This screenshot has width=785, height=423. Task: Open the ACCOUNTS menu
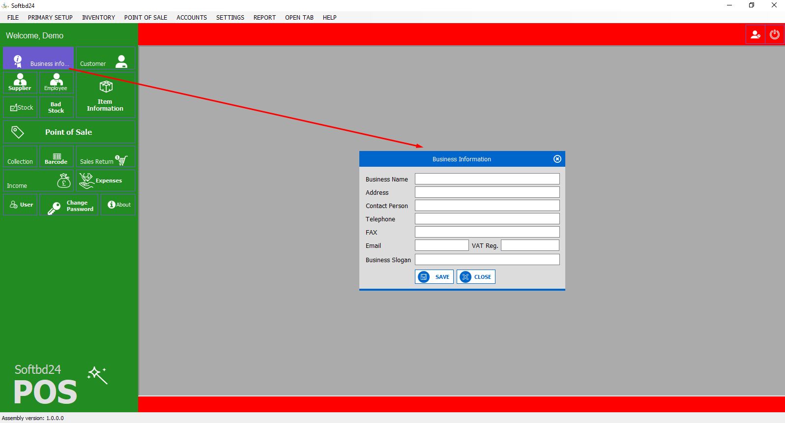(x=192, y=17)
